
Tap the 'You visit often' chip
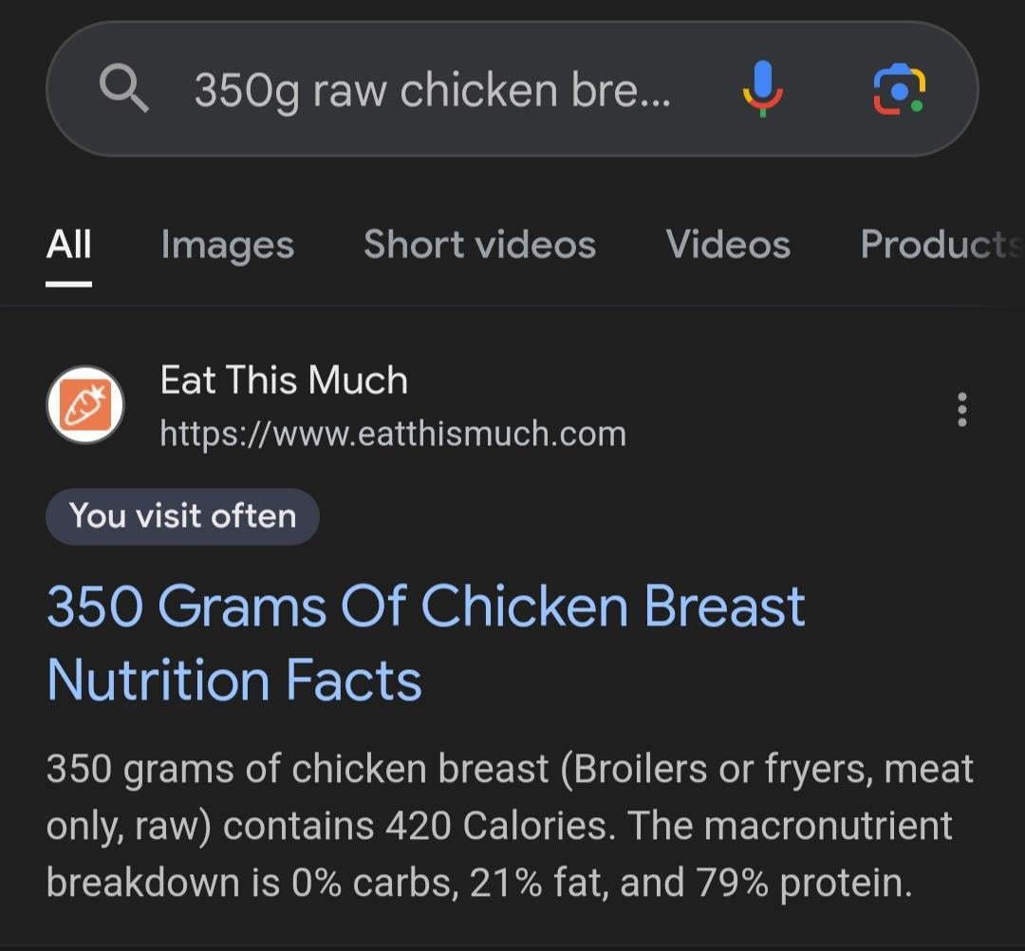coord(182,516)
